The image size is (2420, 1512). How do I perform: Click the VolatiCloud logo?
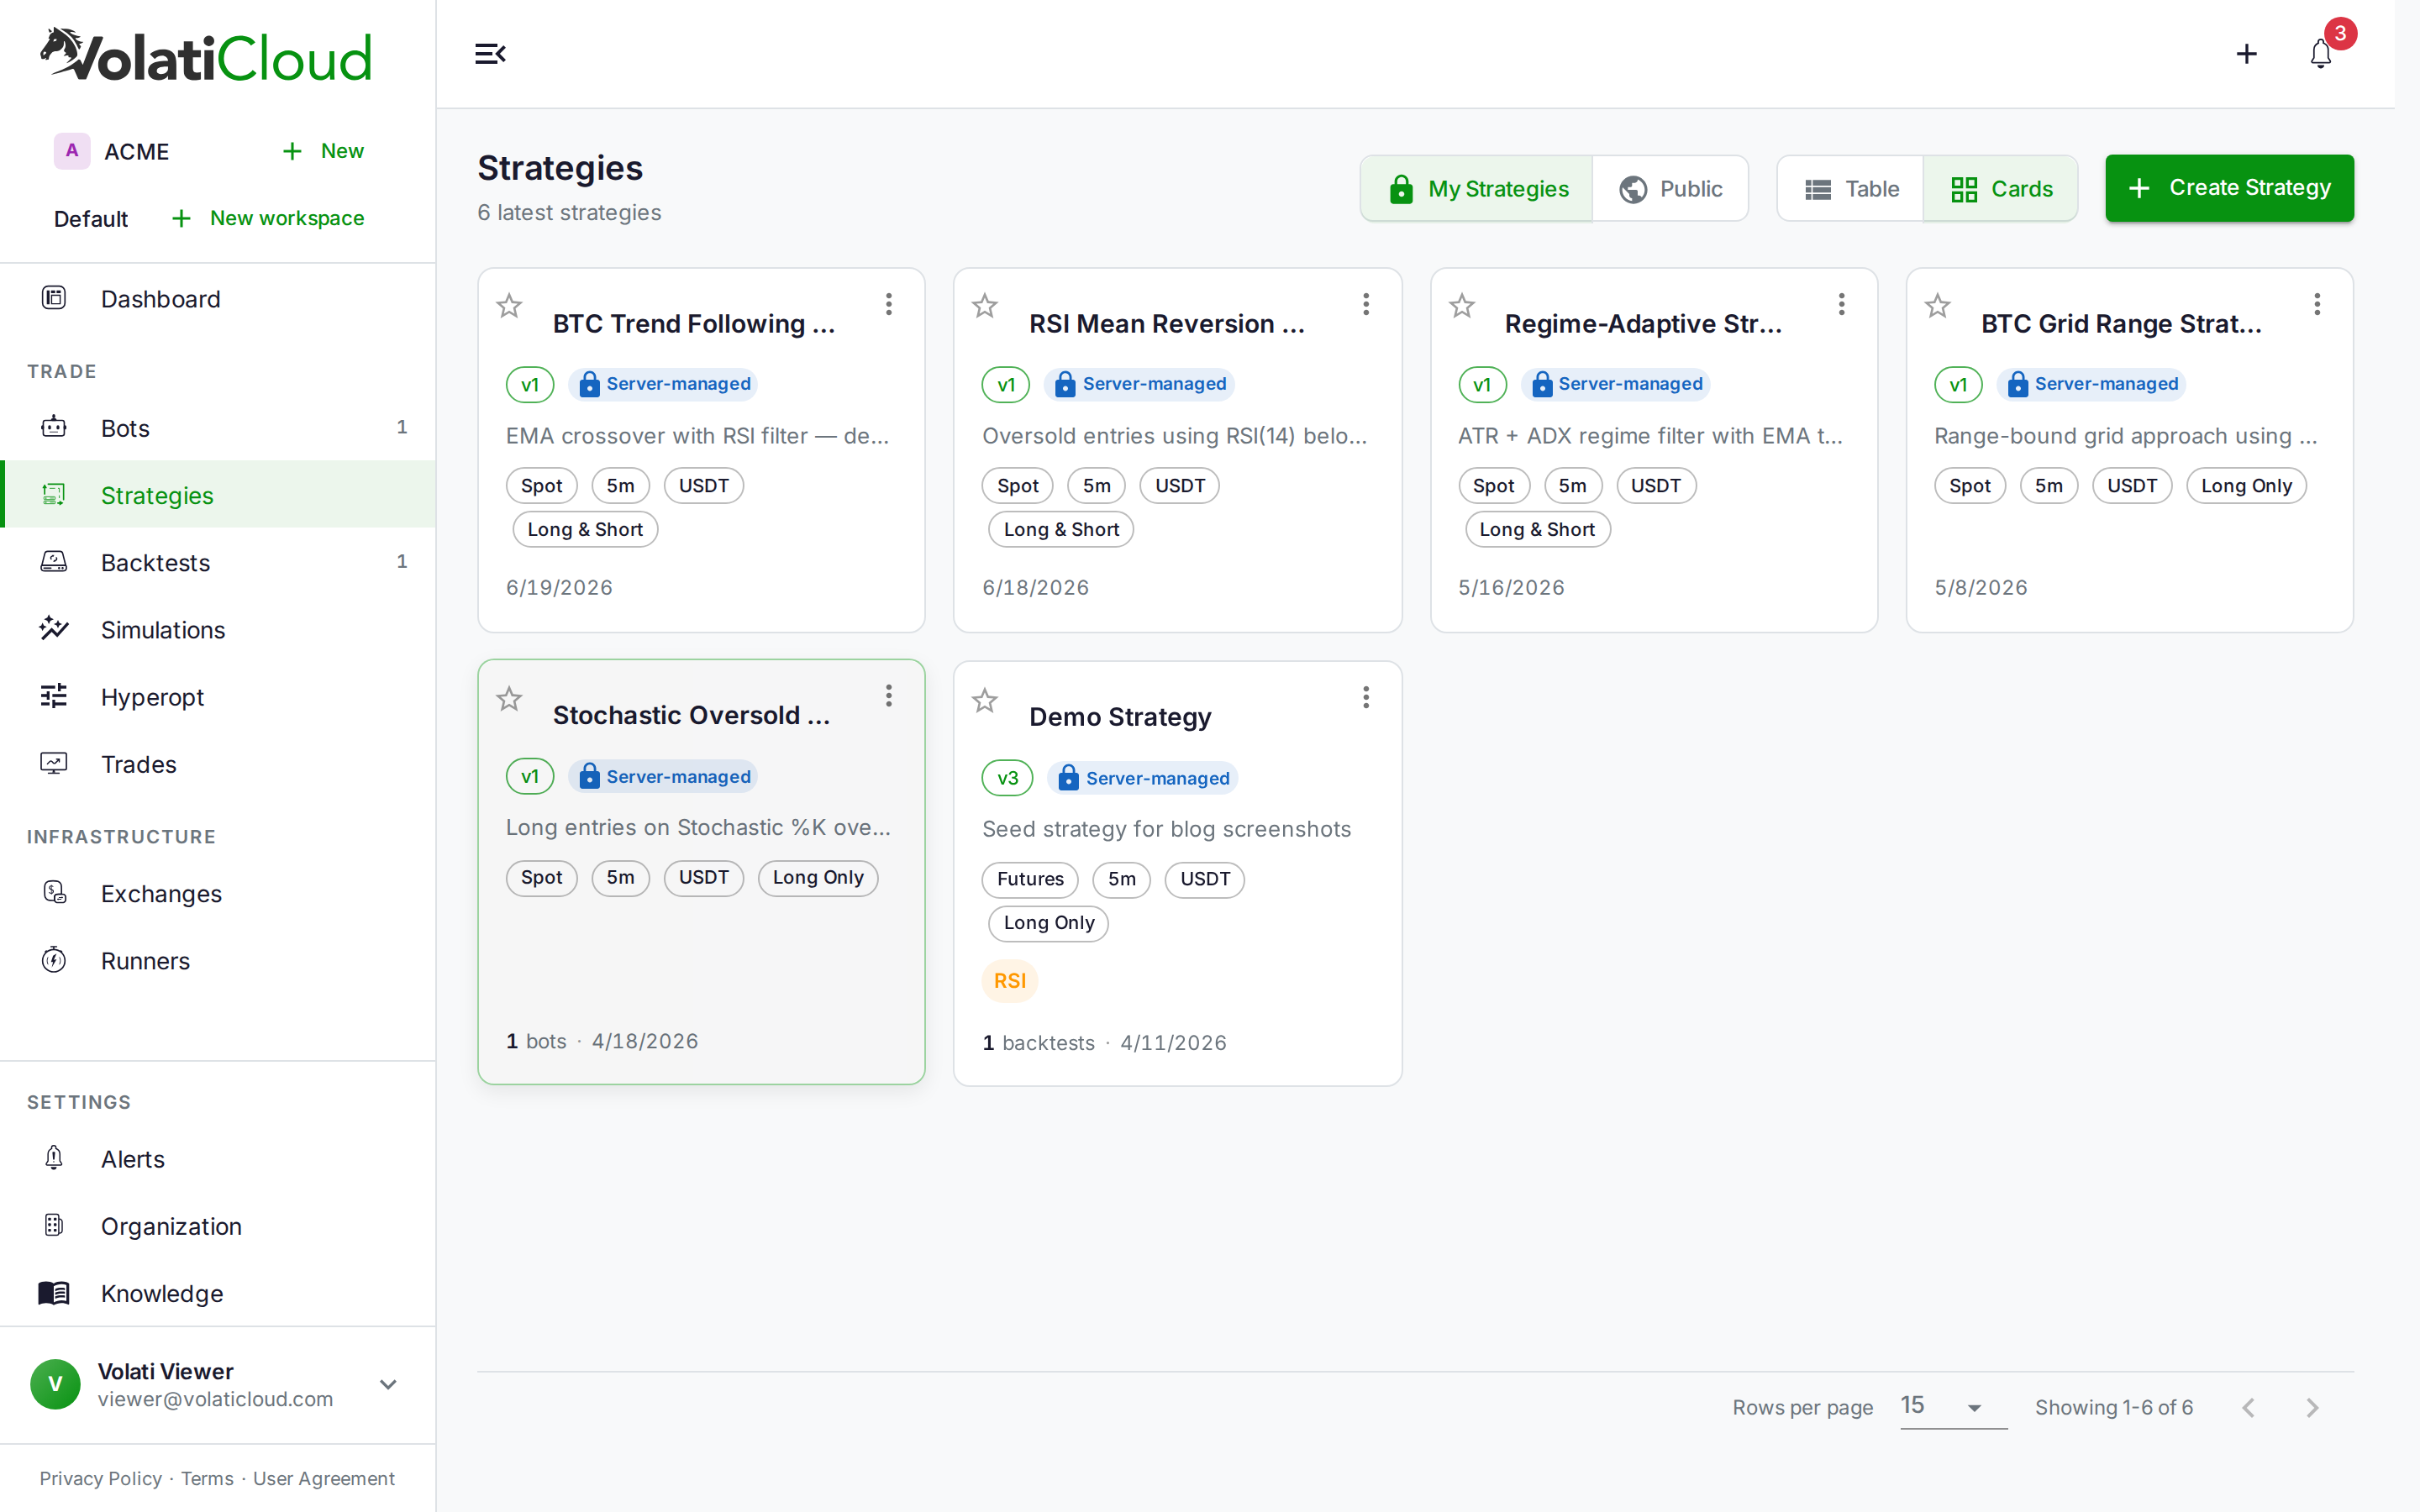pos(206,55)
